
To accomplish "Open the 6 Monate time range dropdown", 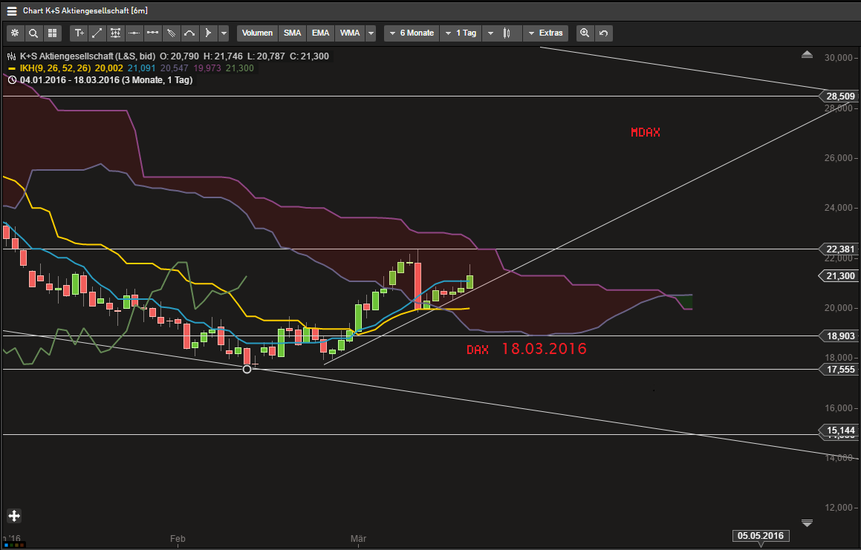I will (x=412, y=33).
